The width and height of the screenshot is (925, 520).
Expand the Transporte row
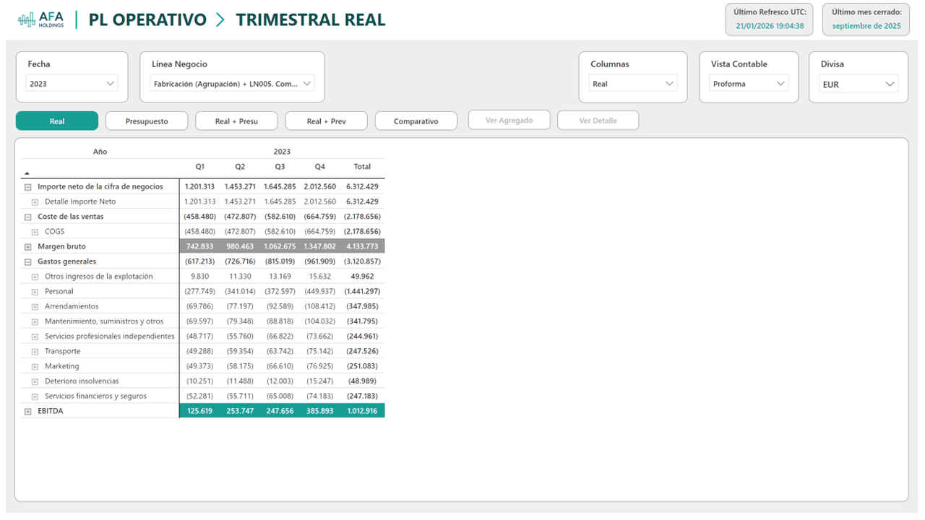pos(35,352)
